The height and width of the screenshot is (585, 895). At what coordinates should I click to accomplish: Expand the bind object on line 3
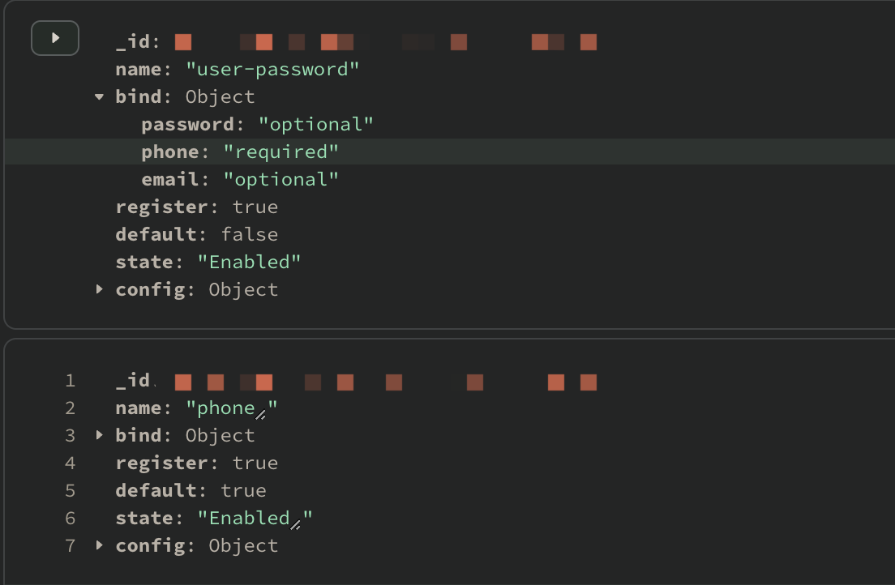(x=100, y=435)
